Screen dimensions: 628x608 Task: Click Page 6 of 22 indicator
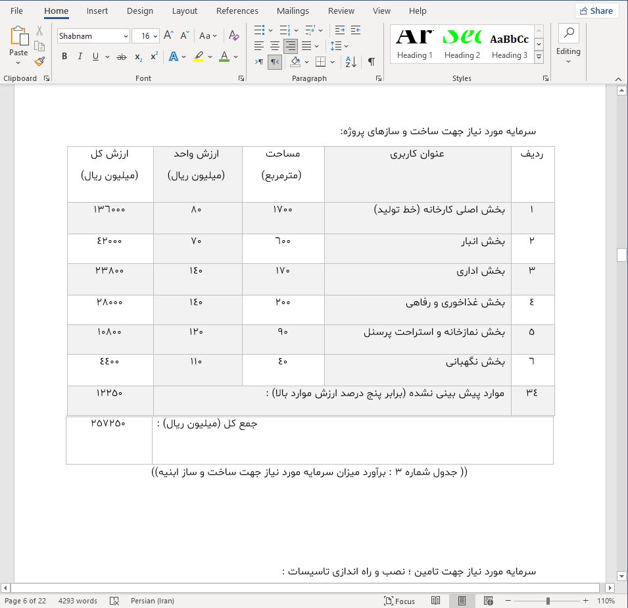(25, 601)
